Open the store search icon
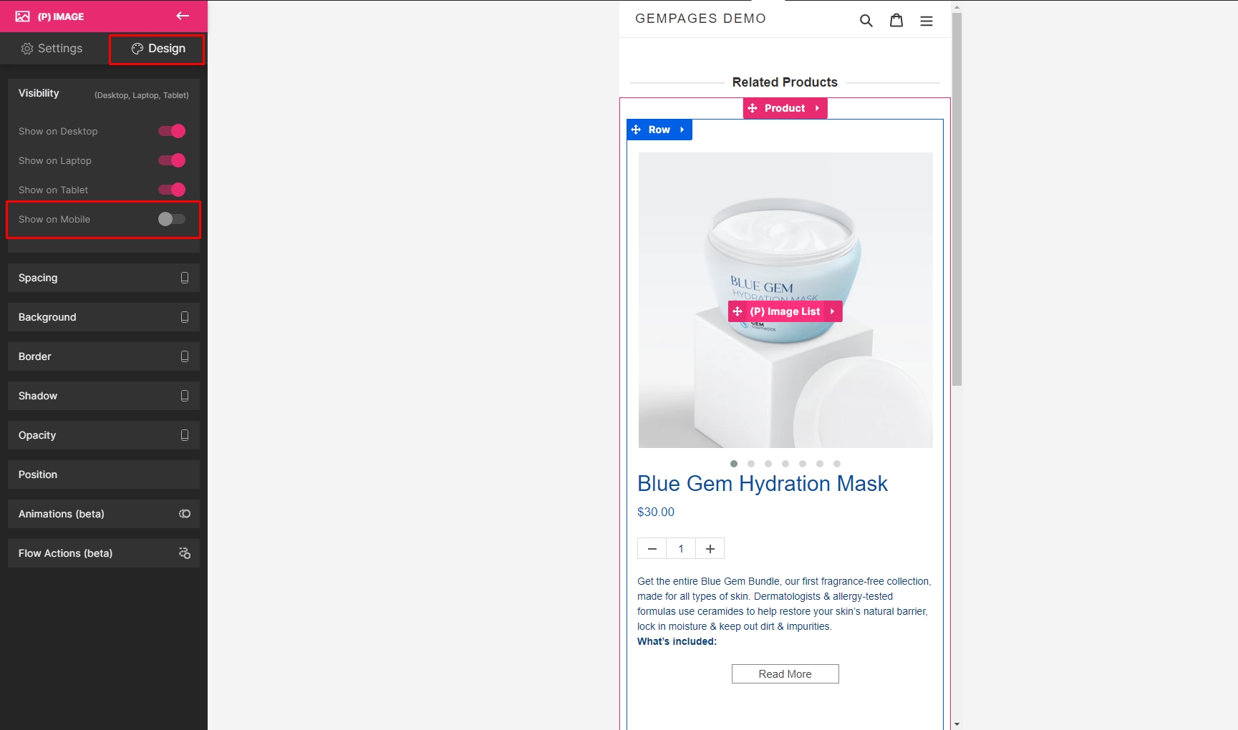The height and width of the screenshot is (730, 1238). point(866,21)
